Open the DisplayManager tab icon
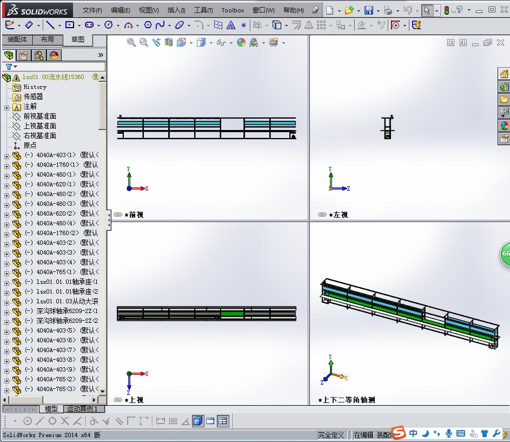 pyautogui.click(x=54, y=55)
